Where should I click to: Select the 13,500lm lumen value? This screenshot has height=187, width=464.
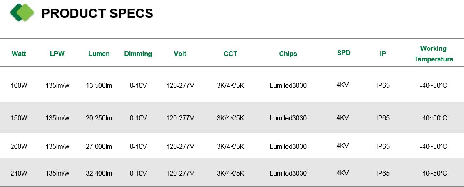point(99,86)
